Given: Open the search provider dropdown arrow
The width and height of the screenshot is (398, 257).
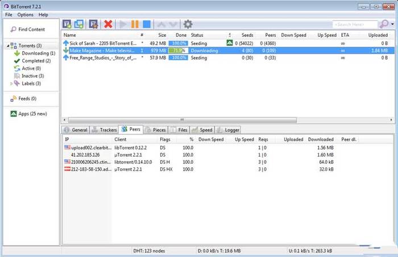Looking at the screenshot, I should tap(392, 24).
